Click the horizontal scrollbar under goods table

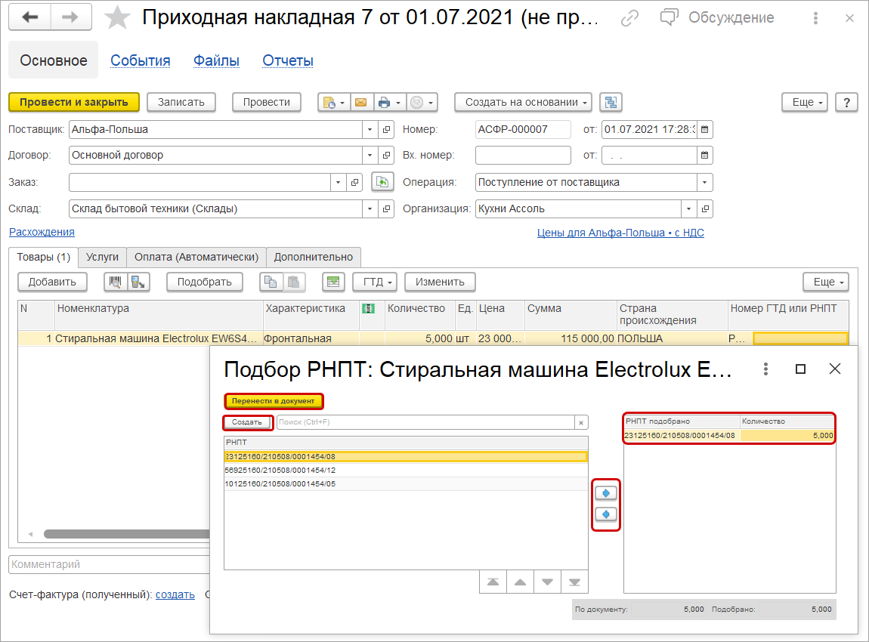coord(128,534)
